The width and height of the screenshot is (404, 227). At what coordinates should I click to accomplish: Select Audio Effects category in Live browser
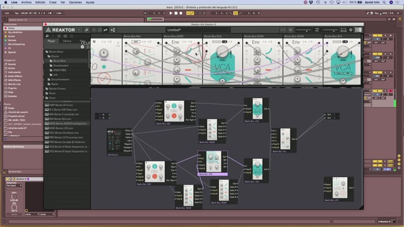coord(15,76)
